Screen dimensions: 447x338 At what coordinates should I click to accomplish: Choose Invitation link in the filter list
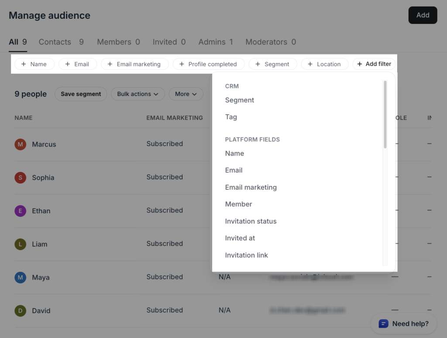(x=246, y=255)
